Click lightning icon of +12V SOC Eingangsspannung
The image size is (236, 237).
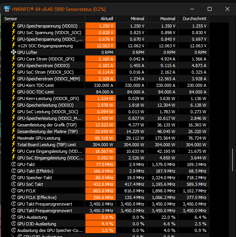[x=14, y=45]
